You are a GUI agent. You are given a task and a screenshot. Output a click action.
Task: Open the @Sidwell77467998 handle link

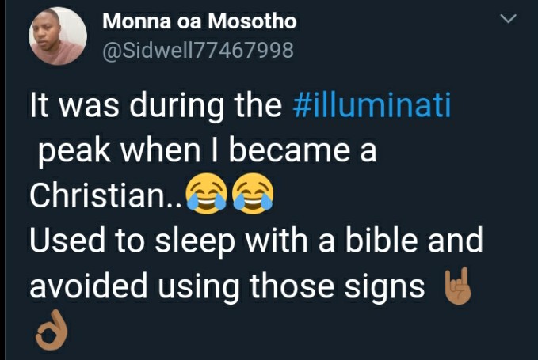pyautogui.click(x=198, y=50)
